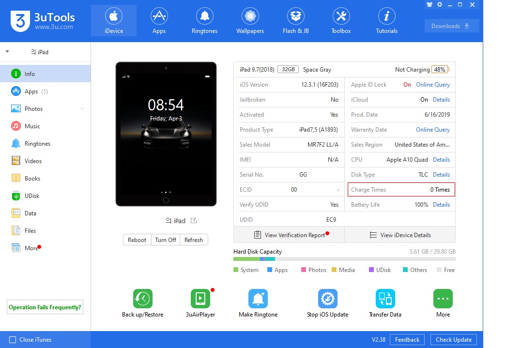
Task: Open the Wallpapers tab
Action: point(250,21)
